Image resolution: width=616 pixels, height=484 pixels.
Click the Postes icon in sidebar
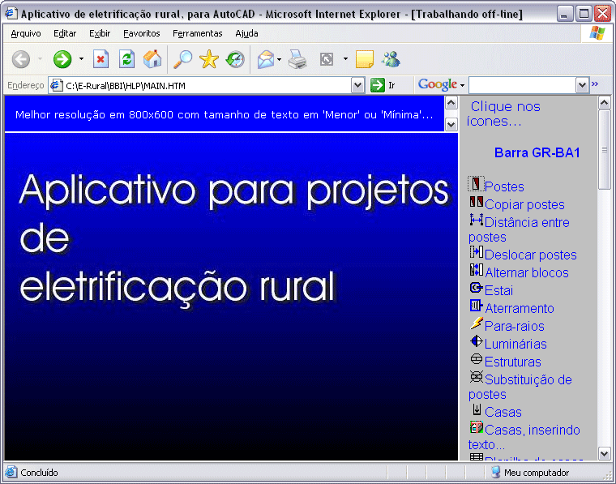(x=476, y=185)
